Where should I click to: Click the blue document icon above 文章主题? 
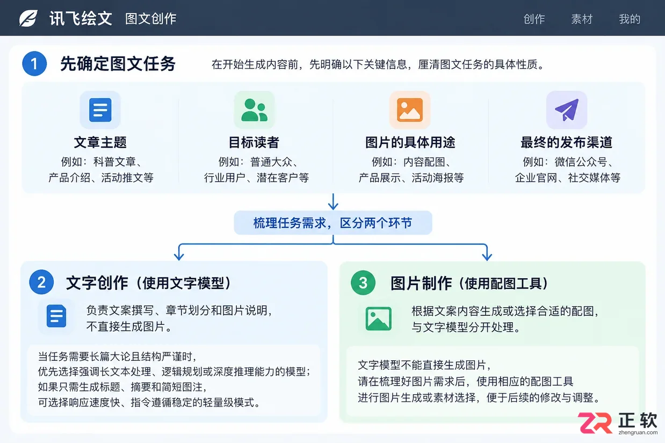(100, 110)
